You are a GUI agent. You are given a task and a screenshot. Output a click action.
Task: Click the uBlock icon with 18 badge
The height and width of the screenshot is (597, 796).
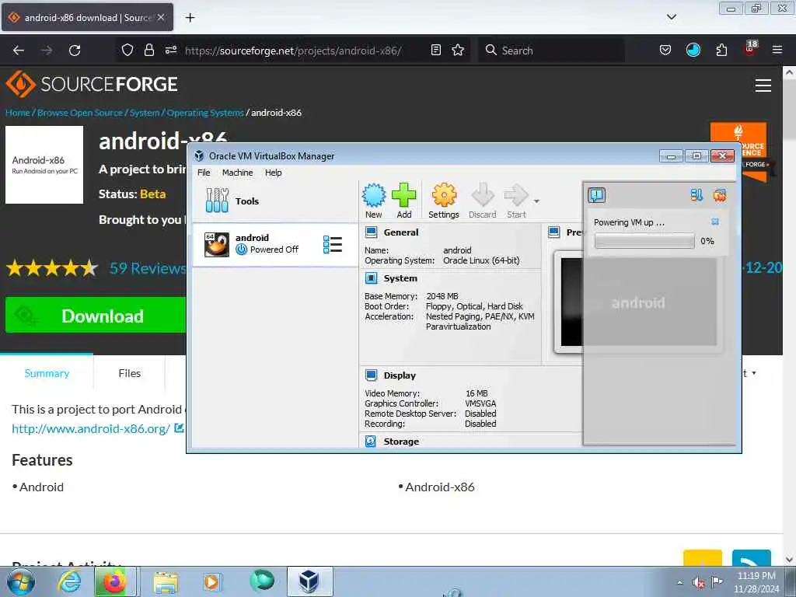click(750, 49)
